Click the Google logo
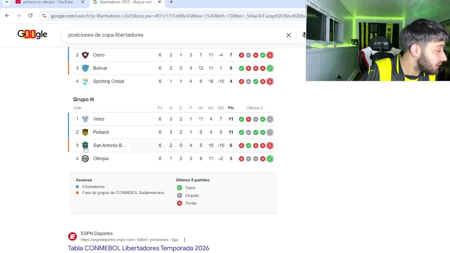Viewport: 450px width, 253px height. click(x=32, y=34)
